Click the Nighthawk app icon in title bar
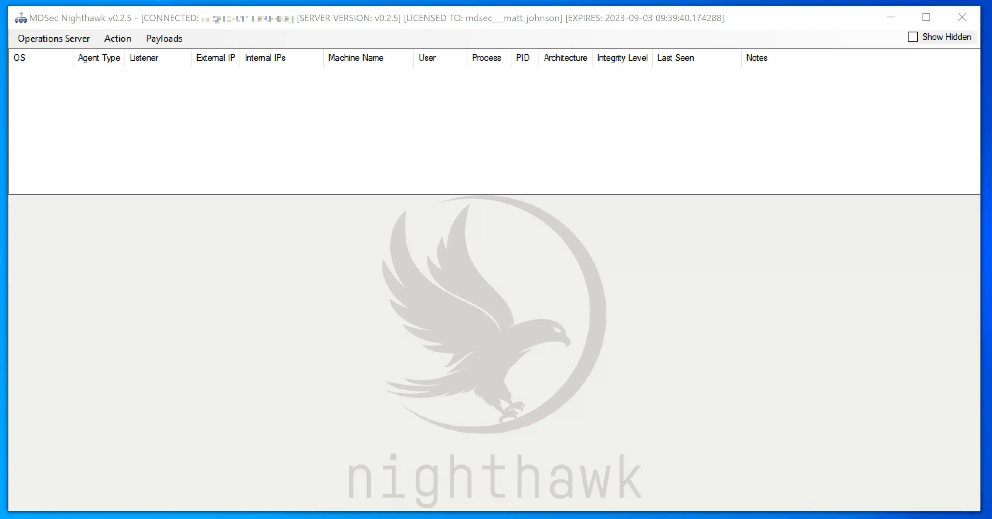The height and width of the screenshot is (519, 992). point(20,17)
